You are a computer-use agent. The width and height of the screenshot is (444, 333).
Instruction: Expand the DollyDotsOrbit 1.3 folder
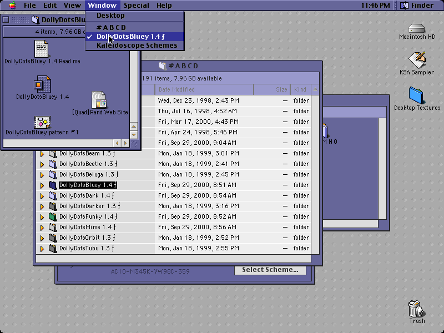[42, 238]
